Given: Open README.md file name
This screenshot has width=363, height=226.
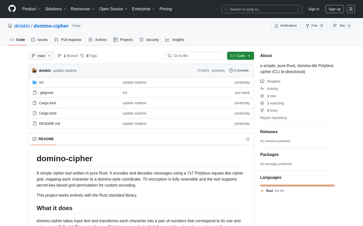Looking at the screenshot, I should coord(49,124).
